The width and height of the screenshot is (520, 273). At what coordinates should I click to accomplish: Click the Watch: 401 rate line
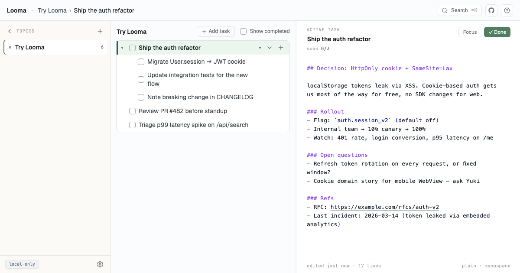[400, 138]
